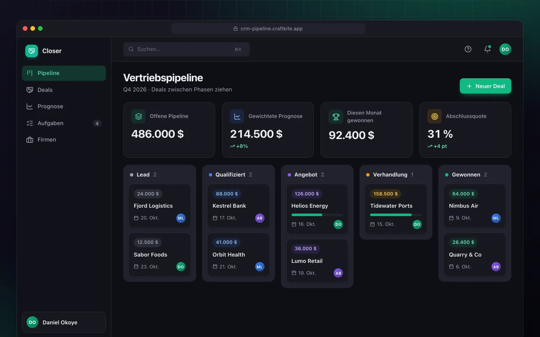Open the notifications bell
Image resolution: width=540 pixels, height=337 pixels.
487,49
